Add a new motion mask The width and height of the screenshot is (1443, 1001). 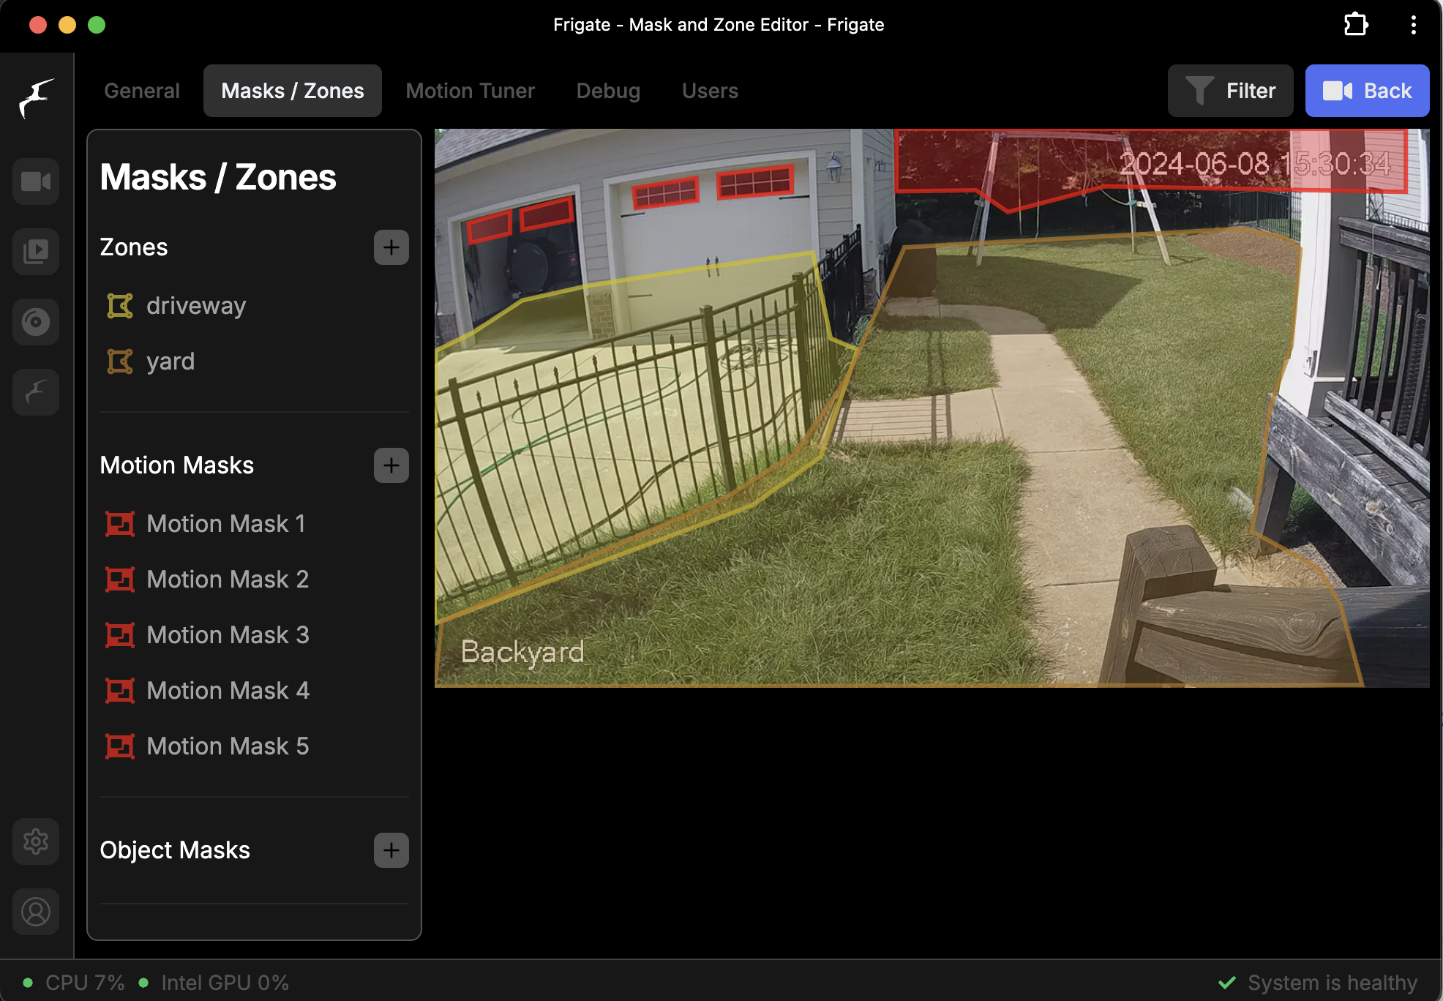(391, 465)
